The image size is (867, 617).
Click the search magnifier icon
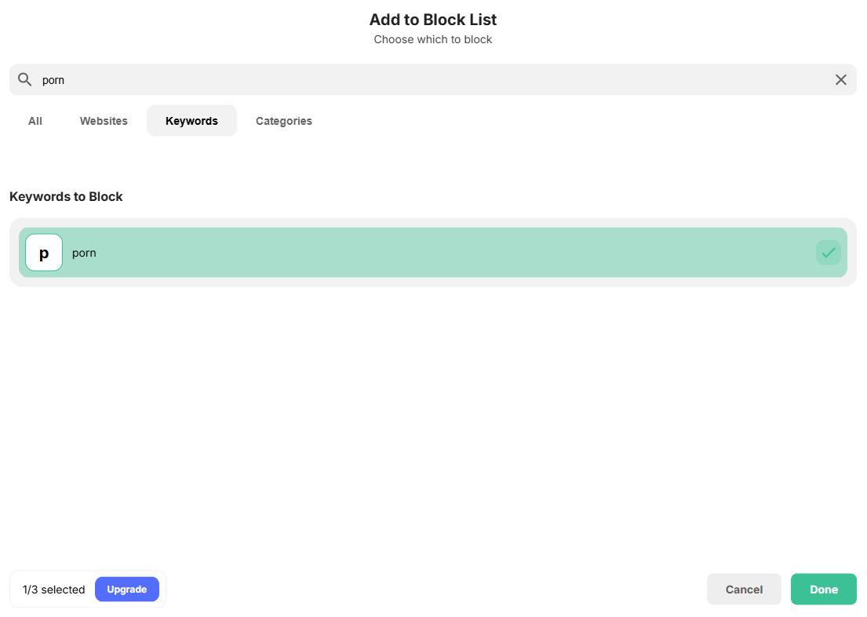[x=24, y=80]
